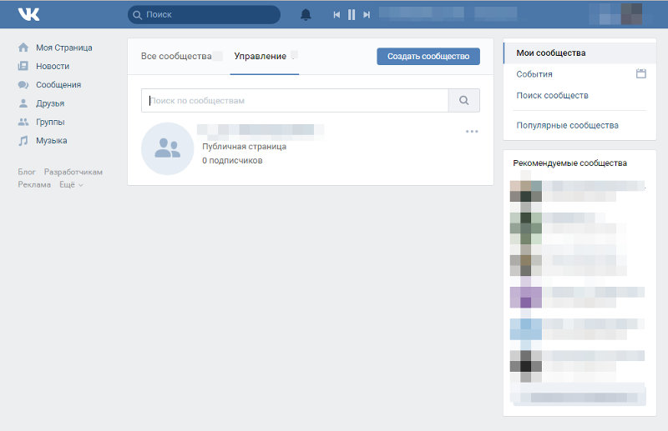Click the search magnifier button for communities
This screenshot has width=668, height=431.
click(464, 101)
